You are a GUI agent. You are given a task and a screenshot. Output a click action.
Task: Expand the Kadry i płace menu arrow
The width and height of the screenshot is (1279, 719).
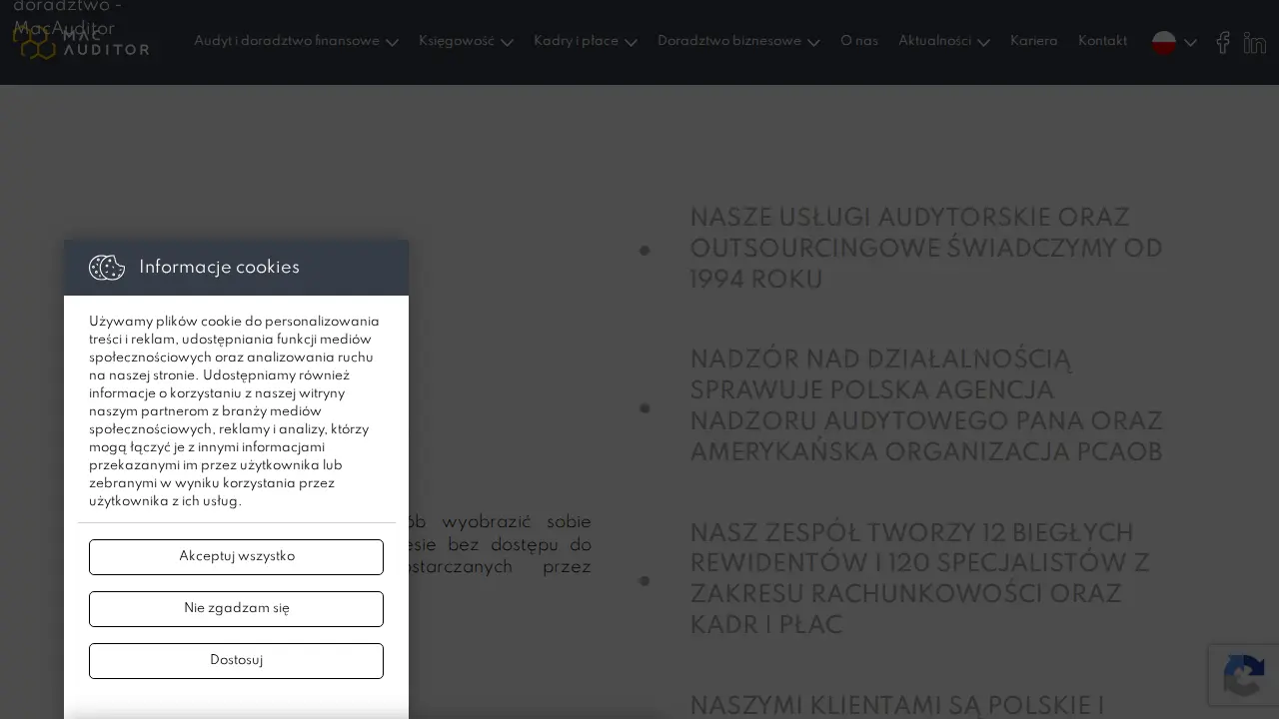click(x=631, y=43)
